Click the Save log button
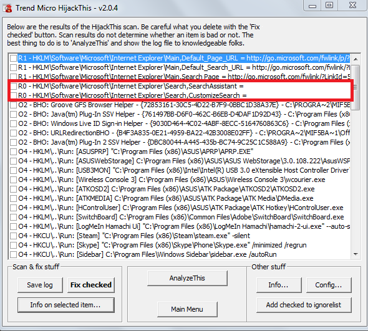 [x=40, y=285]
